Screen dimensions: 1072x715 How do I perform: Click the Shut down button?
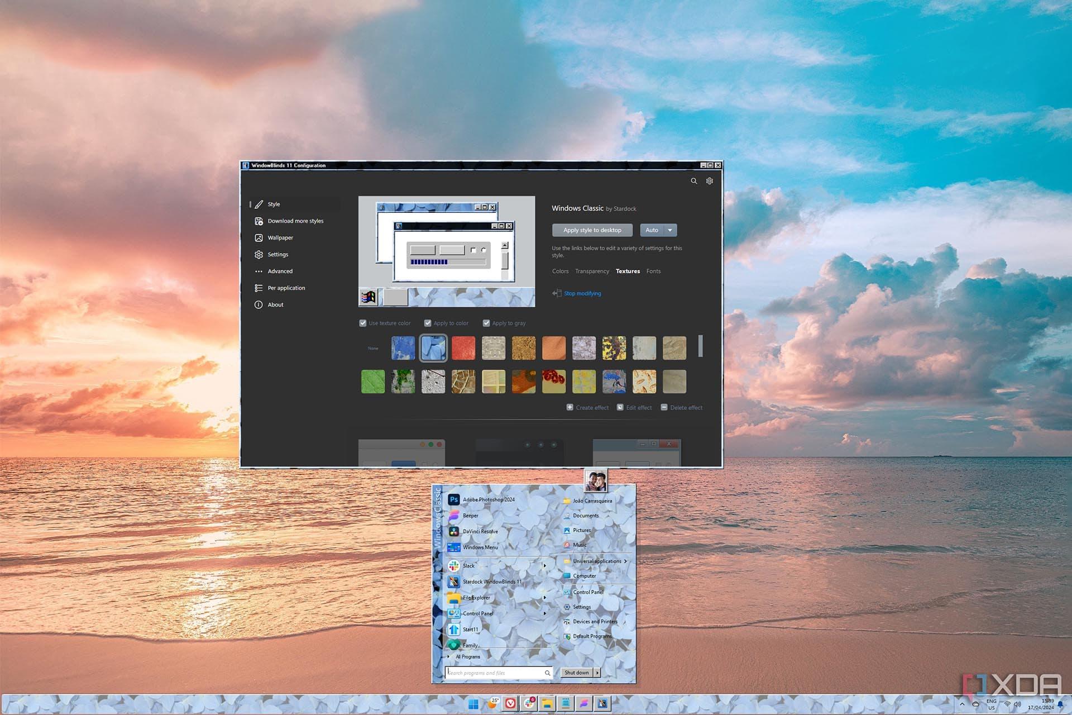pyautogui.click(x=577, y=673)
